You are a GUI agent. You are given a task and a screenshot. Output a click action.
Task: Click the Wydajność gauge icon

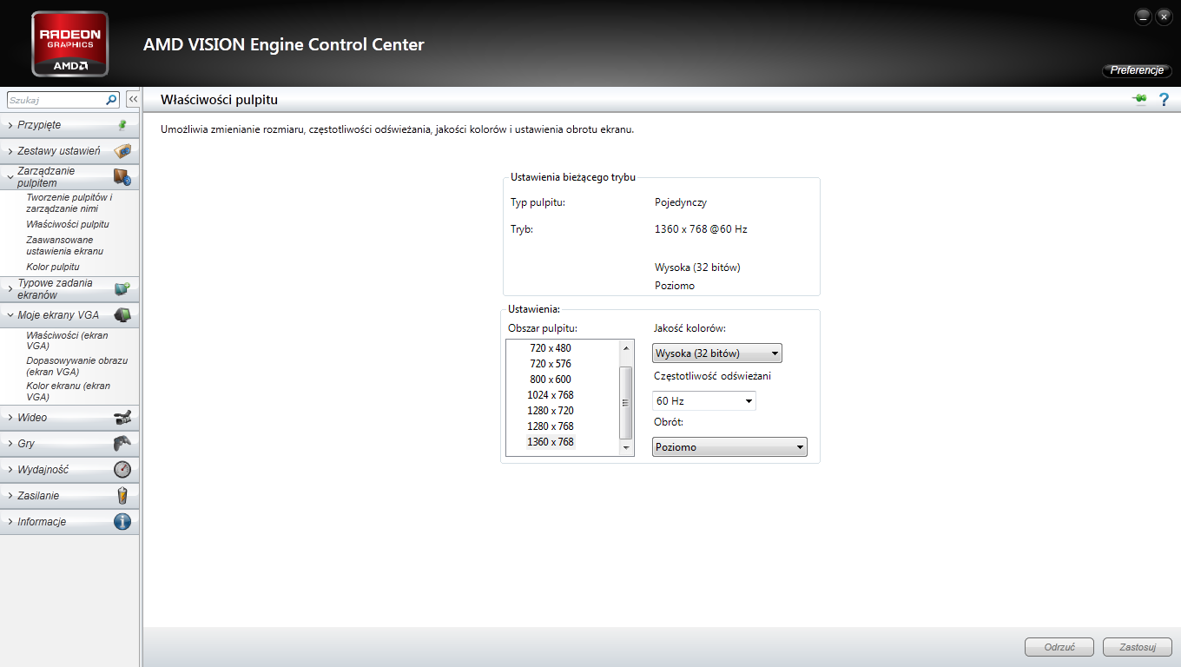point(122,470)
